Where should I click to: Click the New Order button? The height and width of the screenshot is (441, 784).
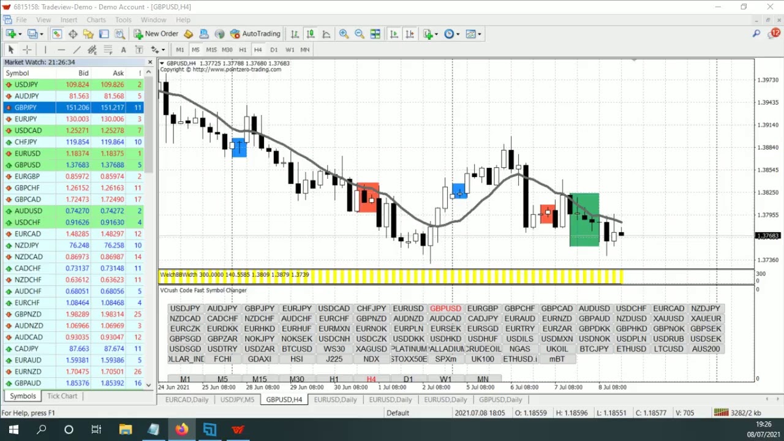pos(156,34)
